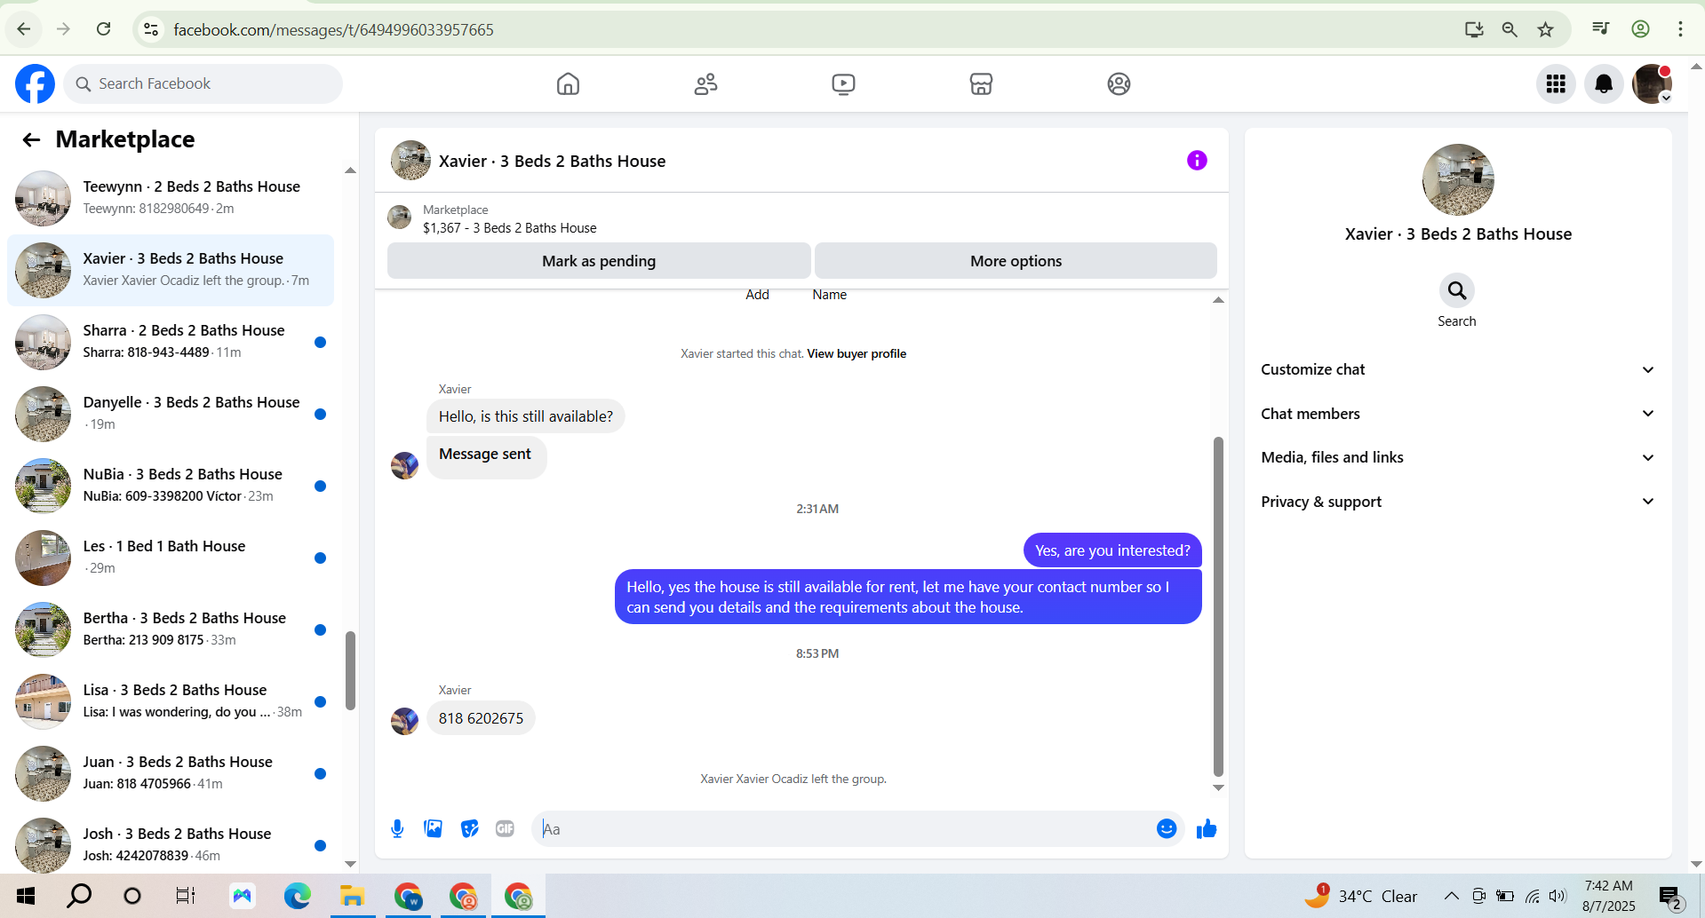
Task: Choose a GIF
Action: pyautogui.click(x=505, y=829)
